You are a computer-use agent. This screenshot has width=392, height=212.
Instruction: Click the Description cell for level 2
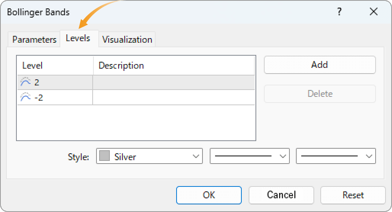pos(174,82)
